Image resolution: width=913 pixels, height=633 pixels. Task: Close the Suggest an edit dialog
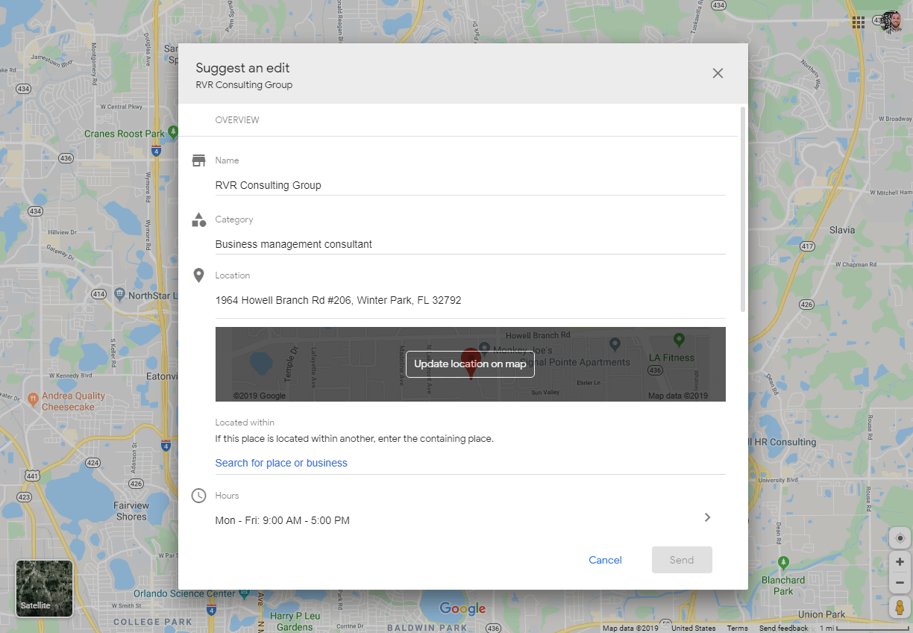point(718,73)
